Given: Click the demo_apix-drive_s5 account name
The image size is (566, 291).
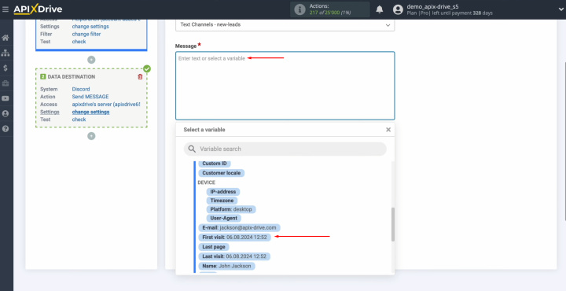Looking at the screenshot, I should pyautogui.click(x=432, y=6).
